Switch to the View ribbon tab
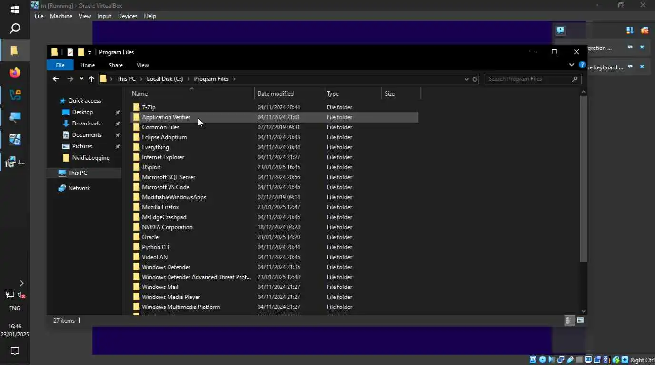Image resolution: width=655 pixels, height=365 pixels. 143,65
